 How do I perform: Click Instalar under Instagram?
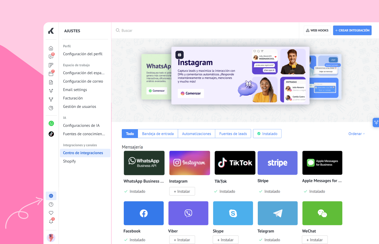point(182,191)
